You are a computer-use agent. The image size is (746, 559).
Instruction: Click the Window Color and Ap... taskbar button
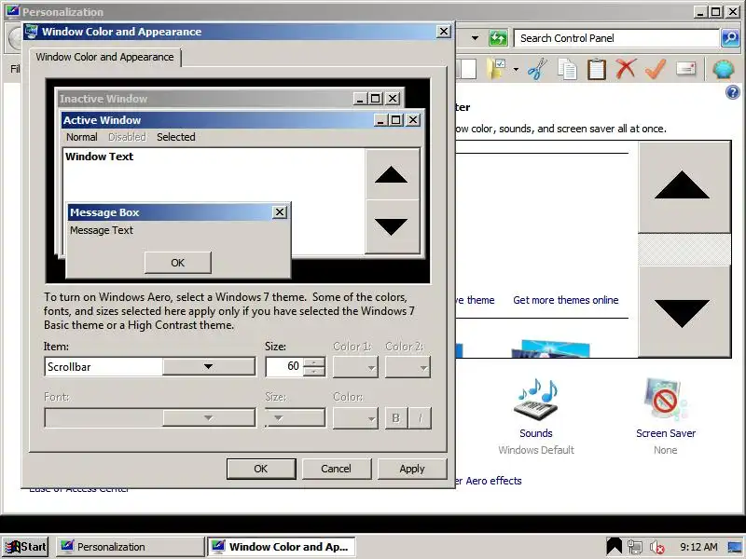(x=282, y=547)
